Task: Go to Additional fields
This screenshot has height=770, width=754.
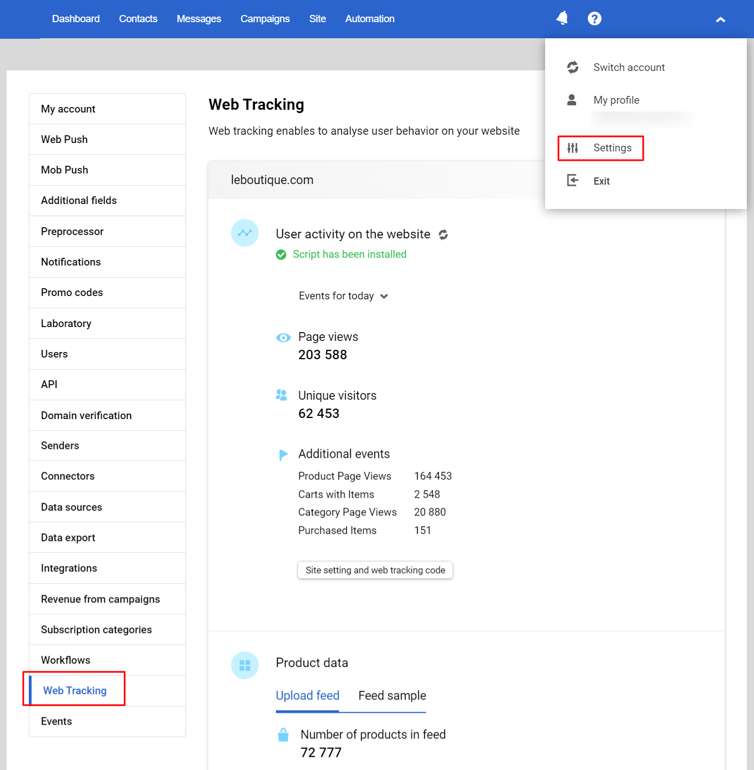Action: (107, 201)
